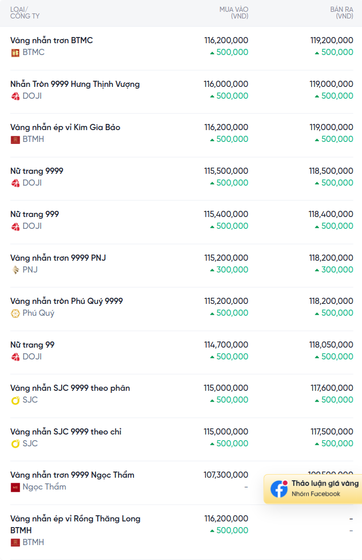The image size is (362, 560).
Task: Select Vàng nhẫn ép vỉ Rồng Thăng Long BTMH
Action: pos(75,525)
